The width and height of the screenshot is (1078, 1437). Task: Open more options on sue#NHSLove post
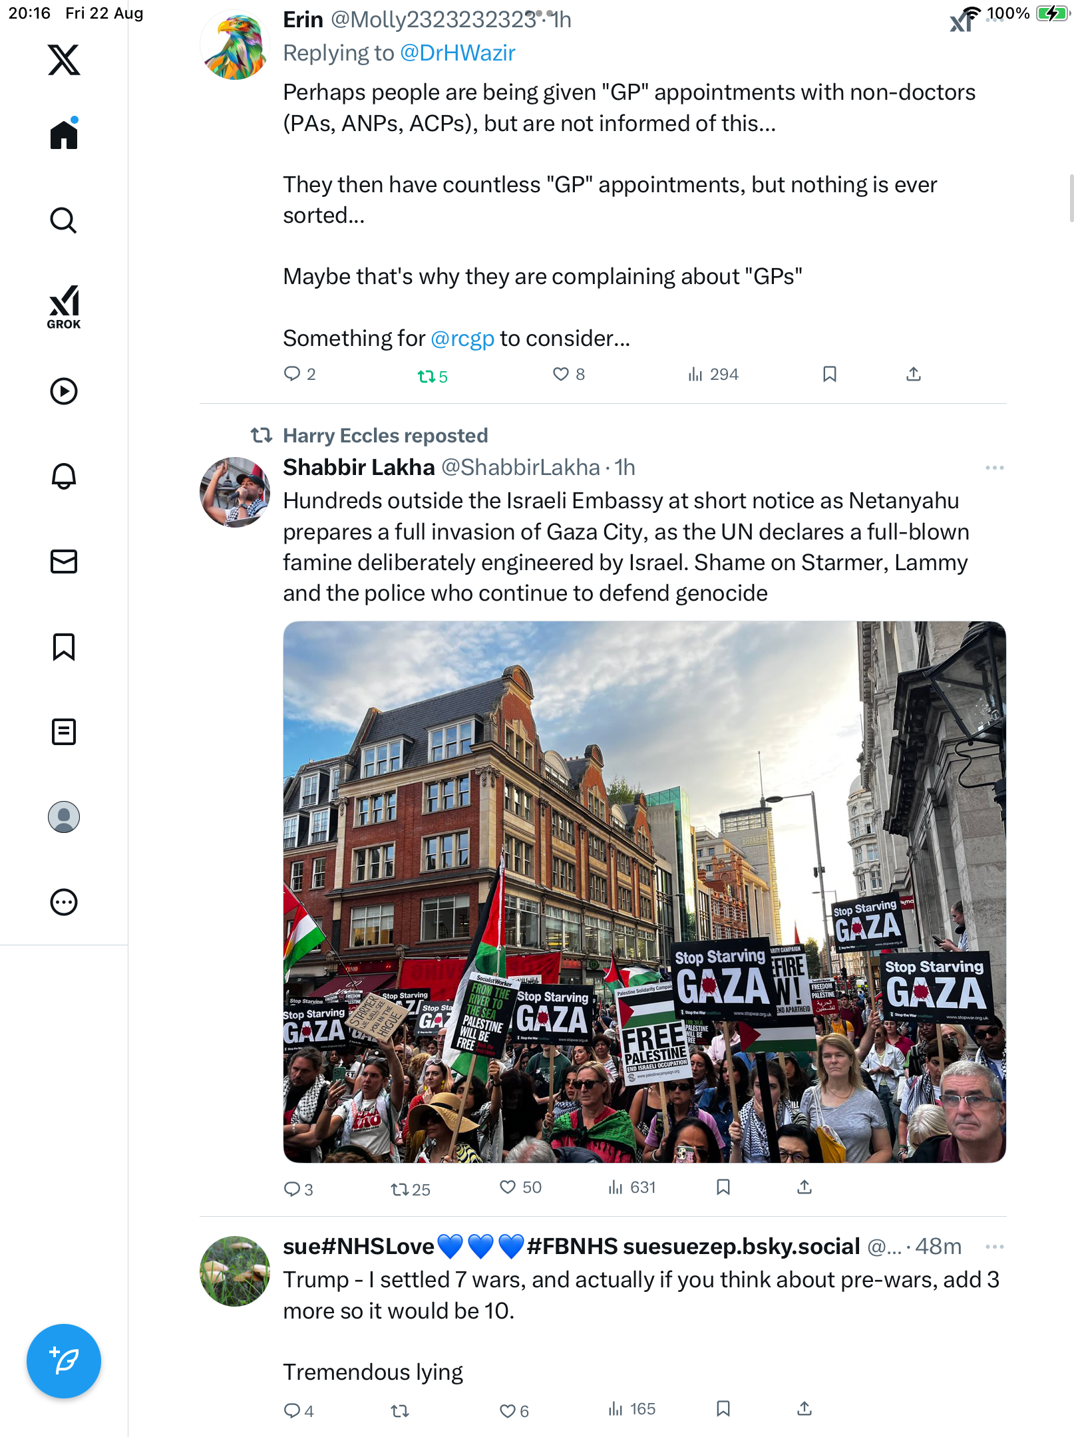(994, 1247)
